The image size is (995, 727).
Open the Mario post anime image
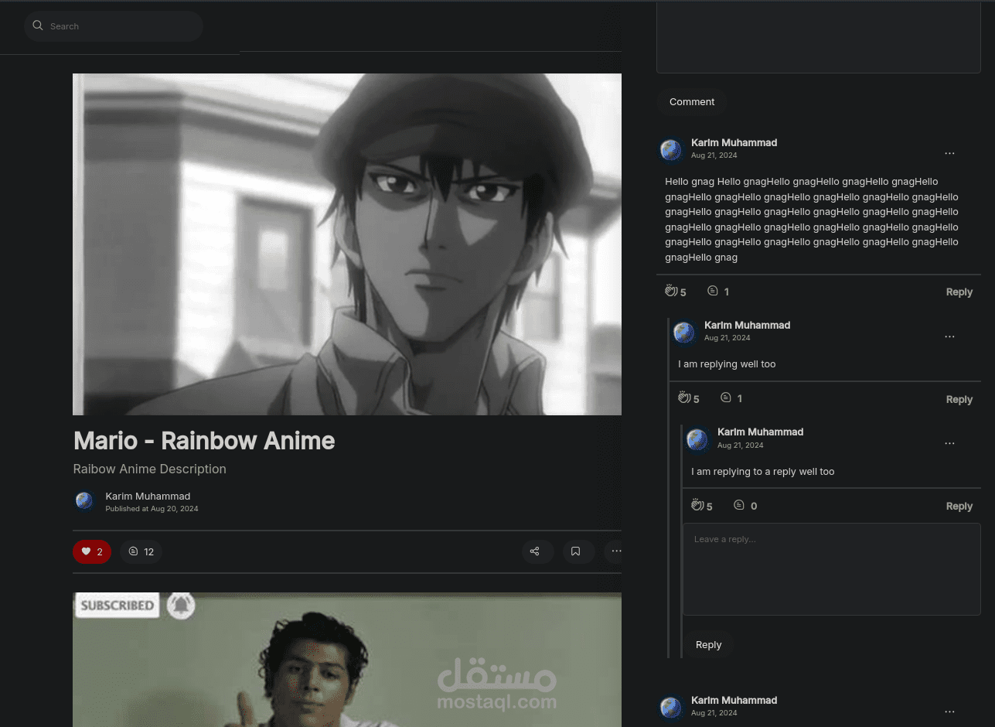(x=347, y=244)
